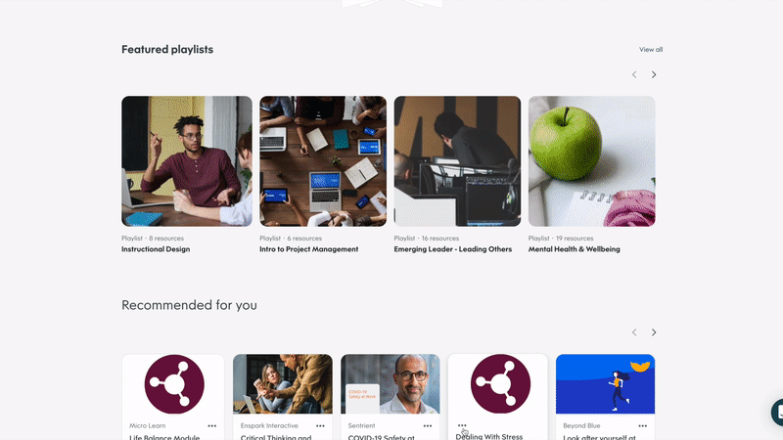Screen dimensions: 783x440
Task: Click 'Beyond Blue' provider text
Action: coord(581,426)
